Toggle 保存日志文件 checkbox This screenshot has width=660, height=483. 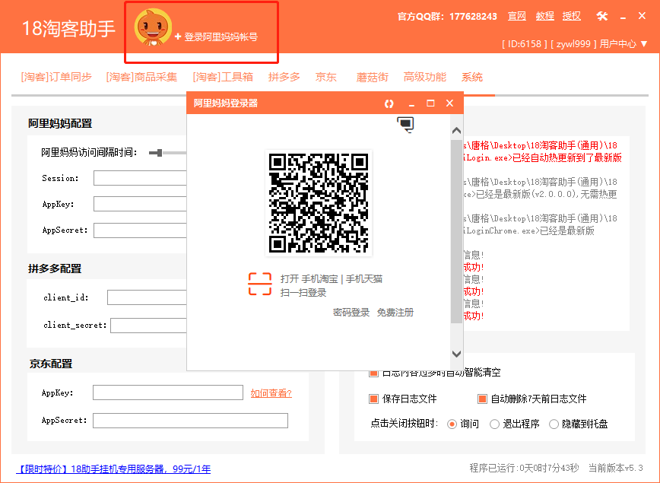pyautogui.click(x=373, y=399)
